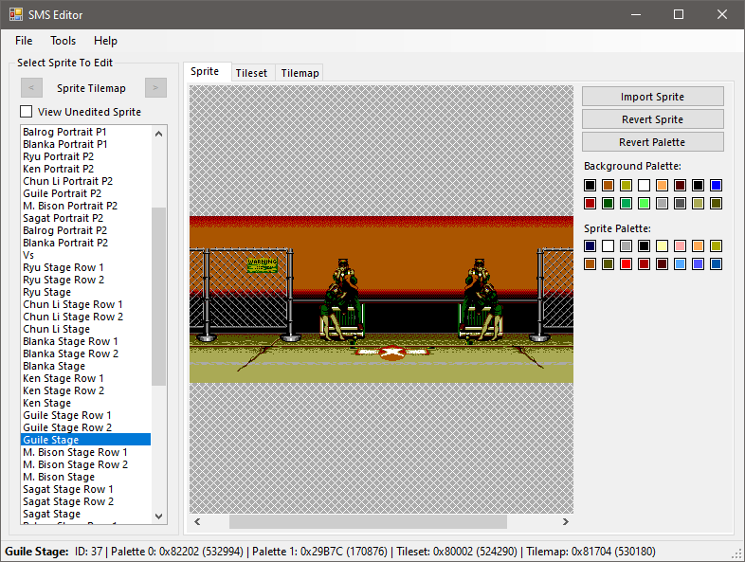The image size is (745, 562).
Task: Go to previous sprite type arrow button
Action: point(31,88)
